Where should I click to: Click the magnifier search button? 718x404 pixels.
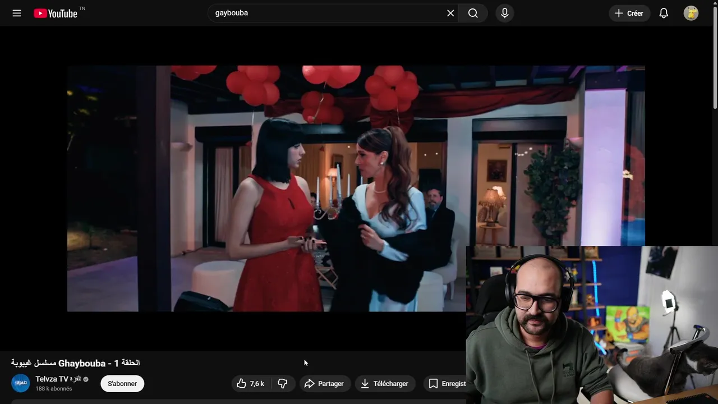[x=473, y=13]
